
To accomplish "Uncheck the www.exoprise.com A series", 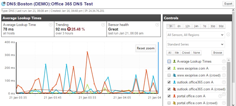I will 169,68.
